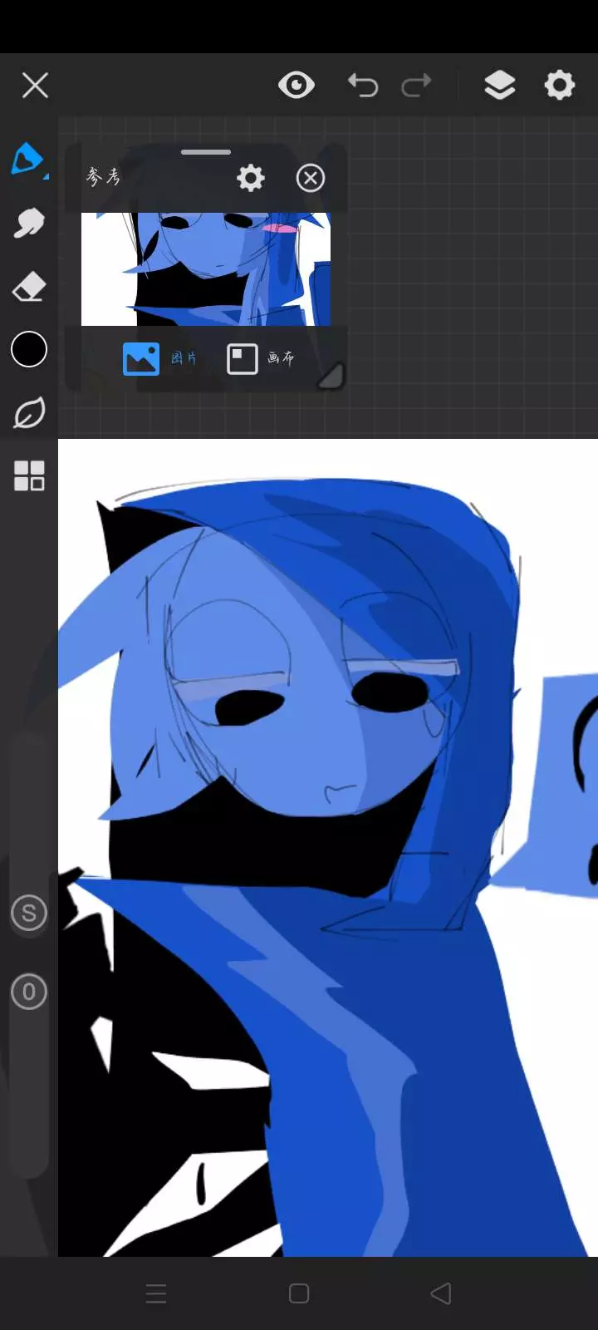Tap the 0 circle button
The height and width of the screenshot is (1330, 598).
click(x=29, y=992)
